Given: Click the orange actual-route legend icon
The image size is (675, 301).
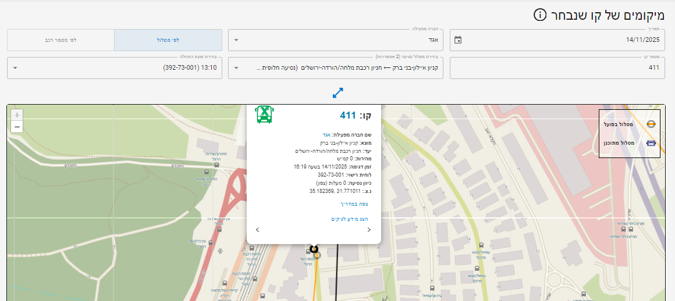Looking at the screenshot, I should (x=651, y=124).
